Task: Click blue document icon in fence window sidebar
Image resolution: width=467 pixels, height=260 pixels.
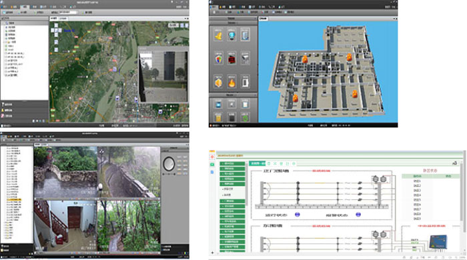Action: [212, 172]
